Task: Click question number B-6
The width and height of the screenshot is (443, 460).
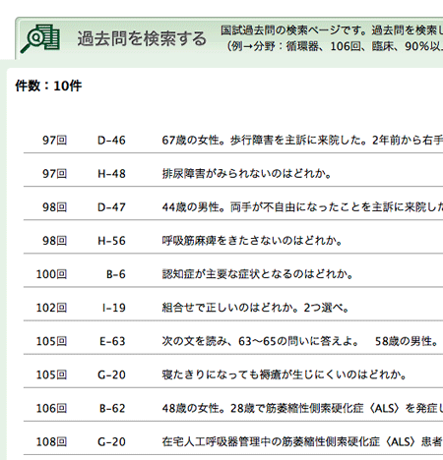Action: point(116,274)
